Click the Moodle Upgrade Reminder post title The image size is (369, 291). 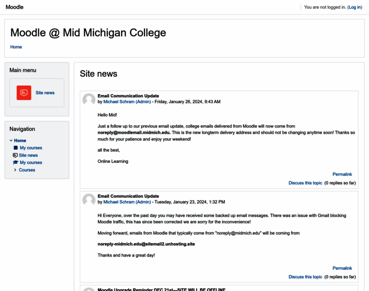click(x=161, y=290)
